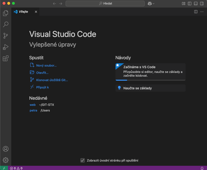Open the Accounts menu icon
Image resolution: width=207 pixels, height=170 pixels.
pos(5,149)
